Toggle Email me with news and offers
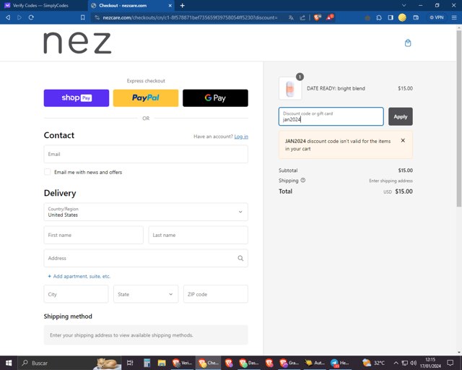462x370 pixels. 47,172
